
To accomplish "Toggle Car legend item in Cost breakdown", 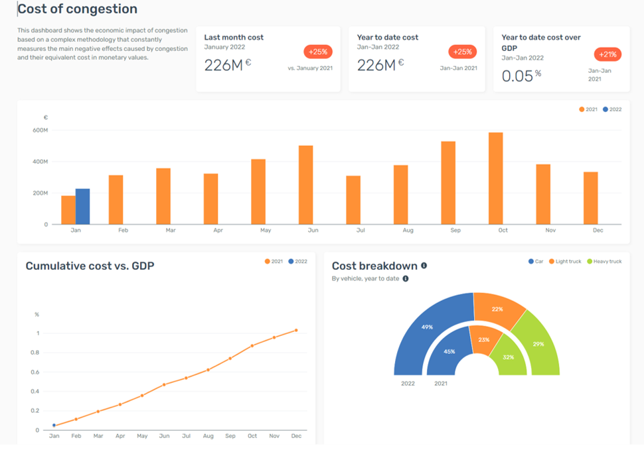I will point(536,262).
